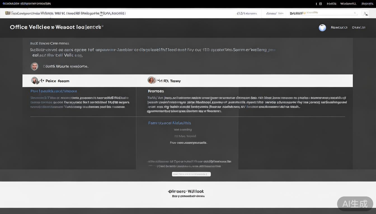Click the blue heading link in the left column

coord(53,91)
